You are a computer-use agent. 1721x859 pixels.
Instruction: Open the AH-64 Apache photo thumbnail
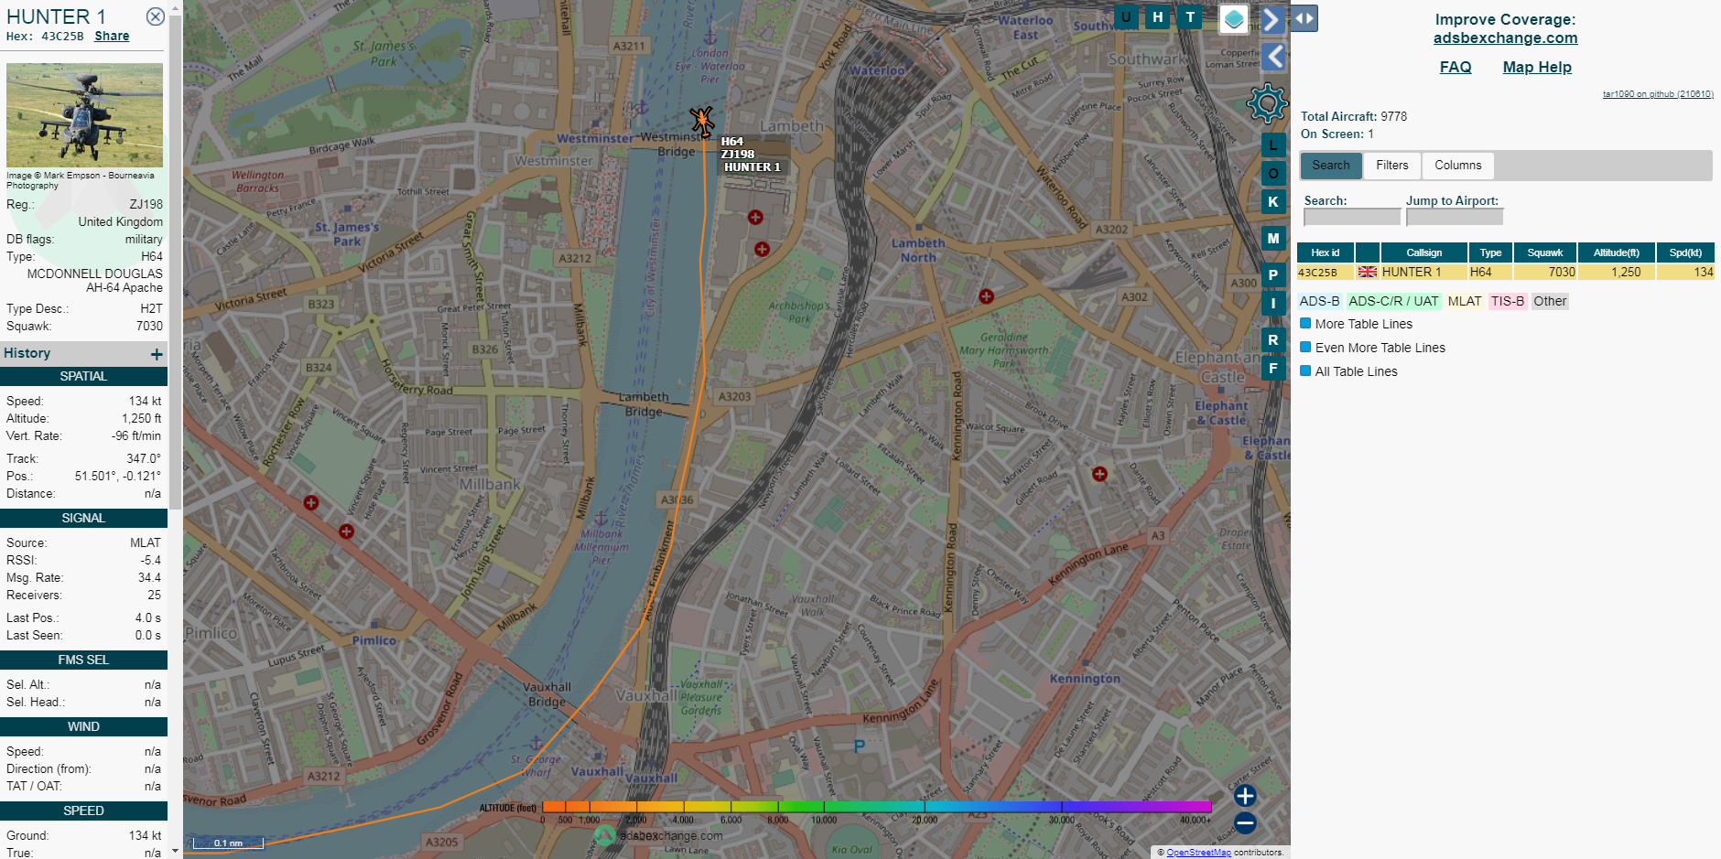tap(84, 114)
